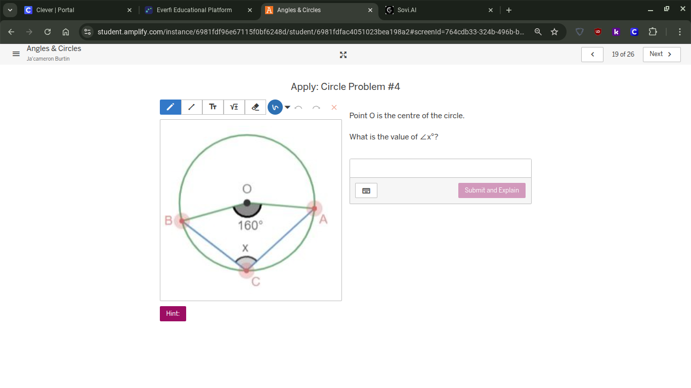Image resolution: width=691 pixels, height=388 pixels.
Task: Select the pencil drawing tool
Action: tap(170, 107)
